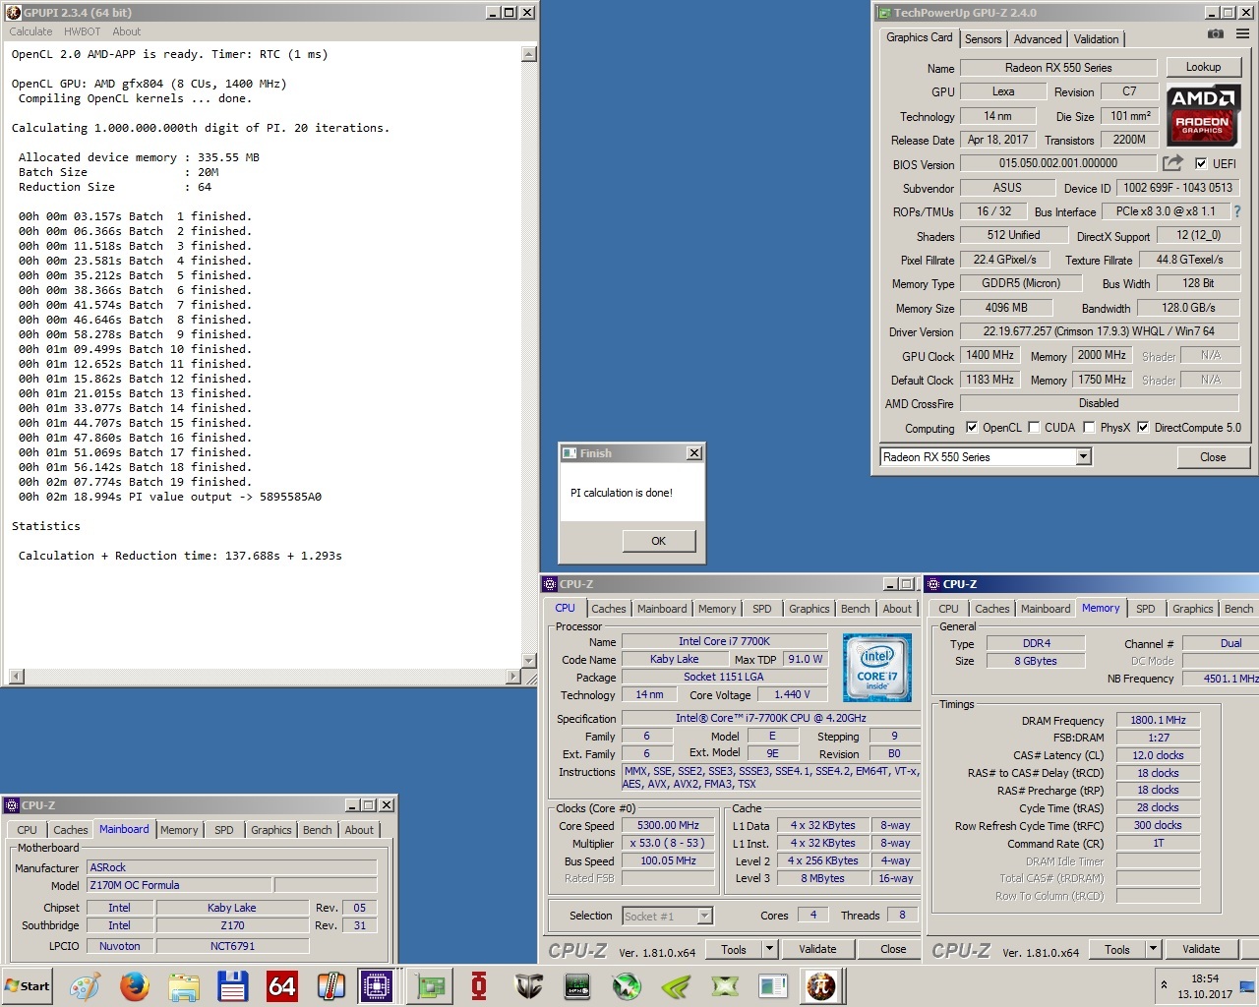This screenshot has height=1007, width=1259.
Task: Toggle the OpenCL checkbox
Action: click(972, 427)
